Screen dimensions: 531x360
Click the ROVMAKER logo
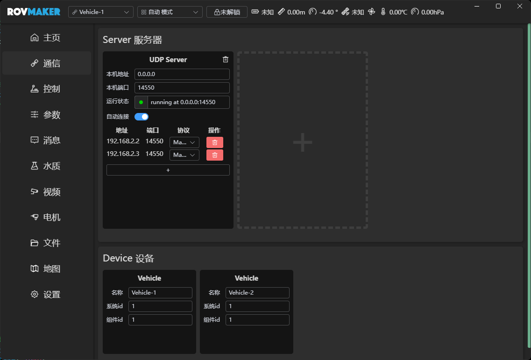click(x=34, y=12)
